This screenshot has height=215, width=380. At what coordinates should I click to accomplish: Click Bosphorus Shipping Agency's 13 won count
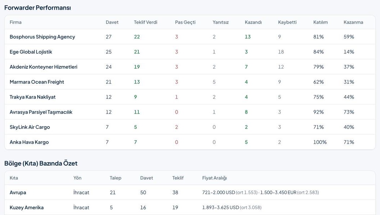(248, 37)
